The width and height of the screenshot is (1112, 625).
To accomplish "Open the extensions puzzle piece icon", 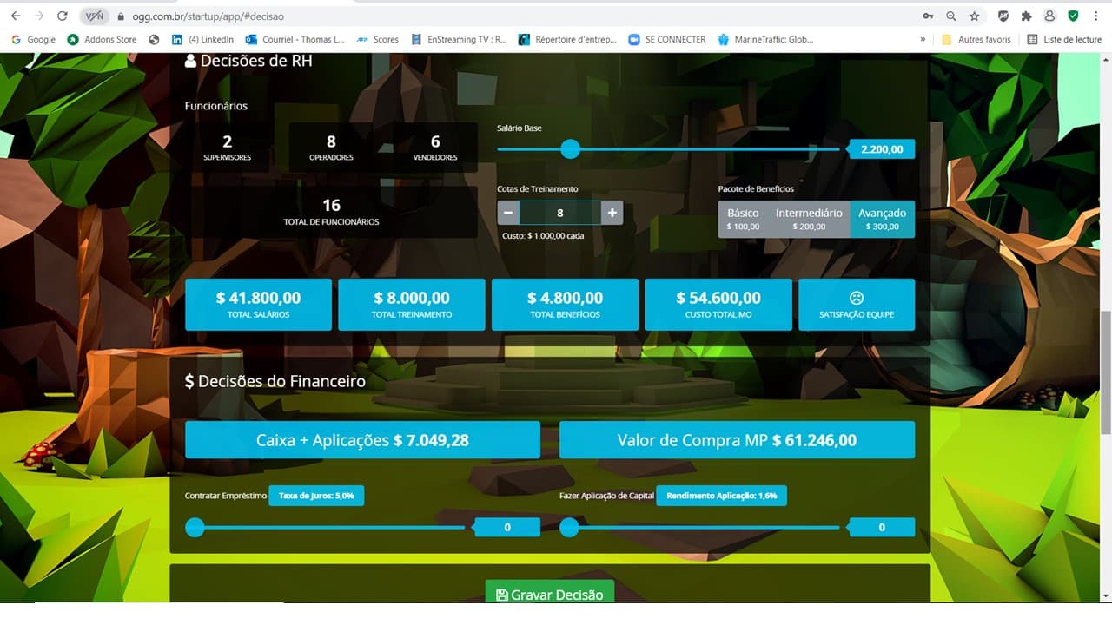I will click(x=1026, y=16).
